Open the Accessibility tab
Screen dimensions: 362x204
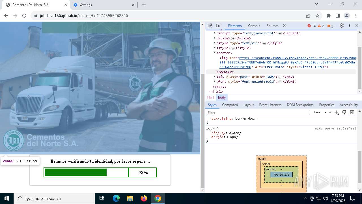pos(349,105)
